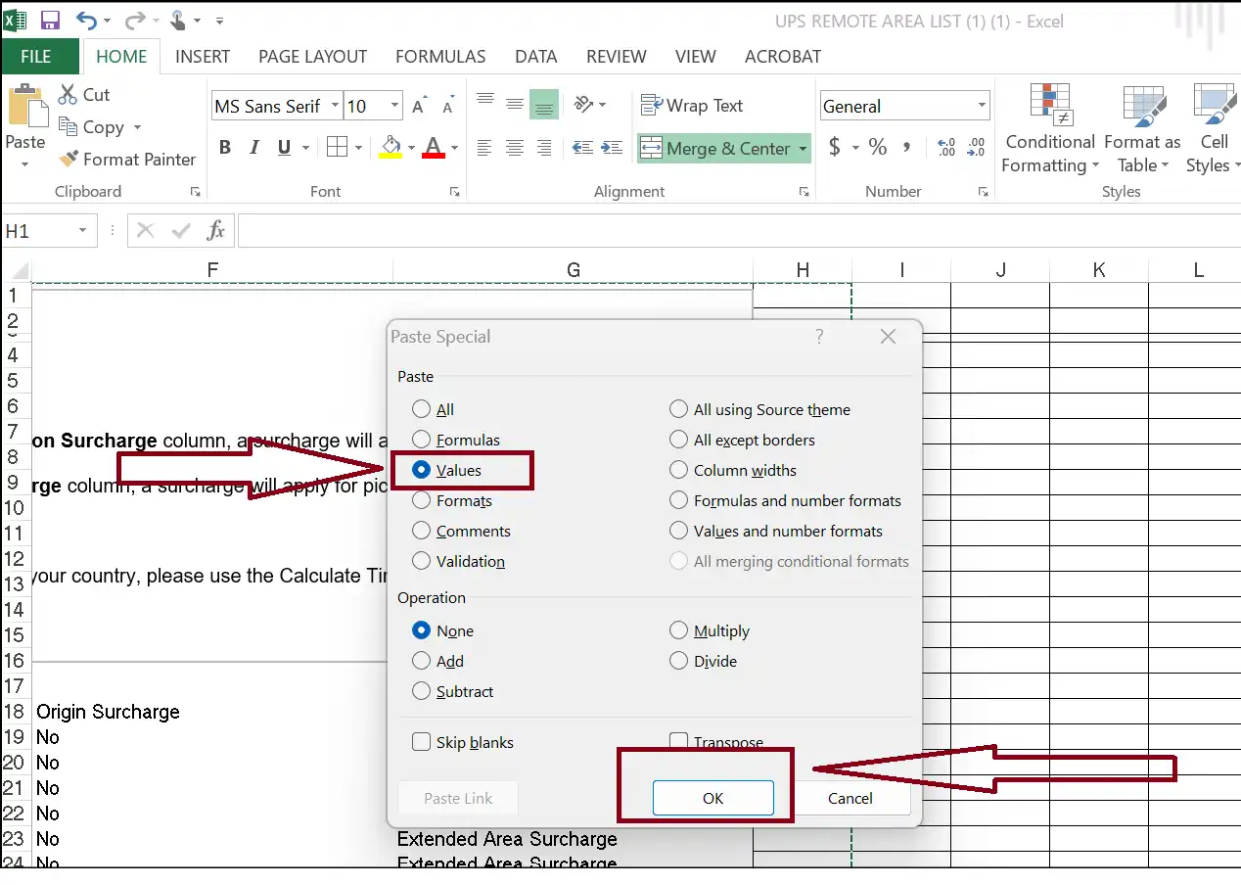Click Cancel in Paste Special dialog

[850, 798]
